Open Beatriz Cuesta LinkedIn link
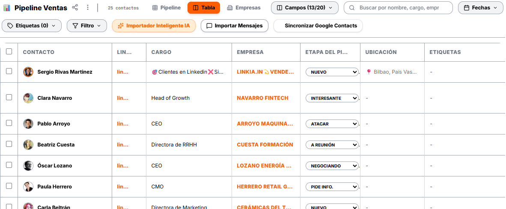506x209 pixels. pos(122,145)
